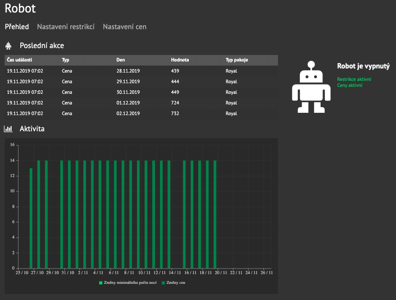Click the x-axis label 10 / 11
This screenshot has height=300, width=396.
[144, 273]
